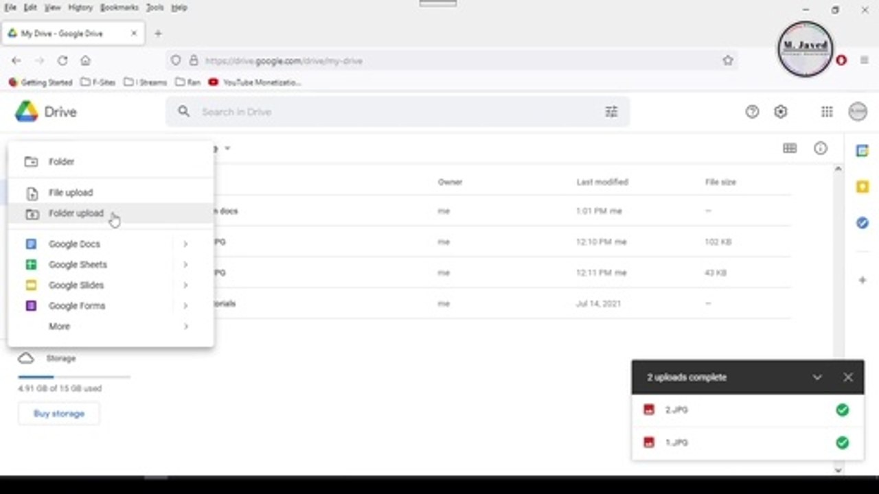Image resolution: width=879 pixels, height=494 pixels.
Task: Open the Settings gear icon
Action: (x=781, y=112)
